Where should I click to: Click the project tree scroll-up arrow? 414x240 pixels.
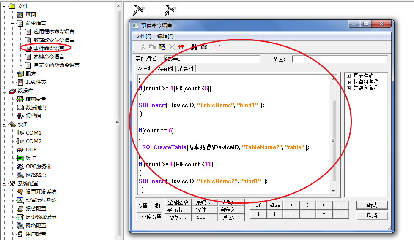point(118,6)
